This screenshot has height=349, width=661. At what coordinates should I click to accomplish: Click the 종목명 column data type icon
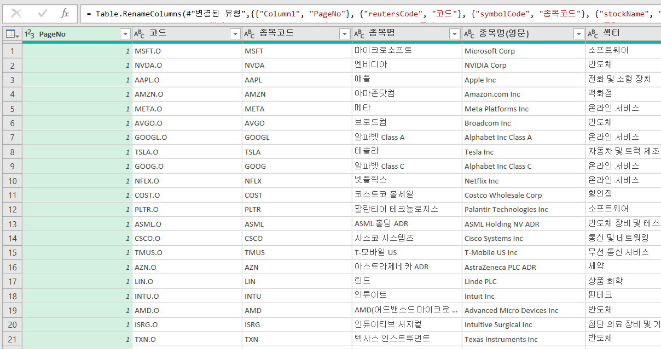point(360,34)
